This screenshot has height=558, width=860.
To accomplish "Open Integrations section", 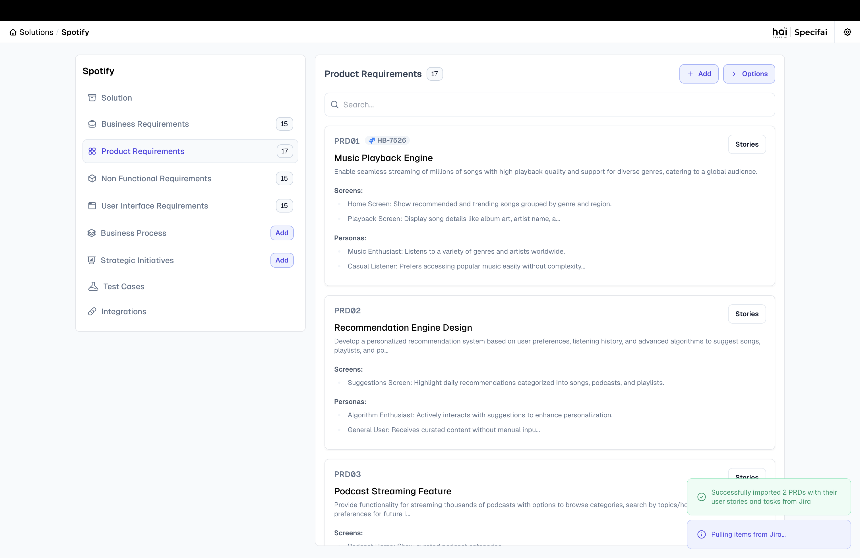I will (x=191, y=311).
